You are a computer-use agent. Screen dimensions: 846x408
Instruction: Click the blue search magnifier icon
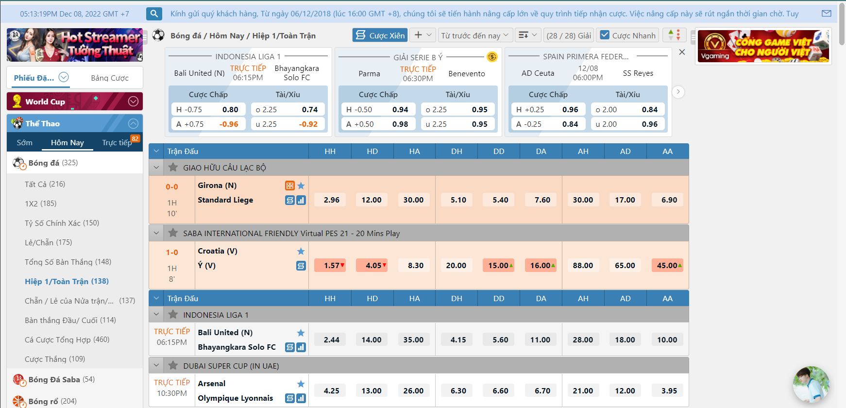[154, 14]
